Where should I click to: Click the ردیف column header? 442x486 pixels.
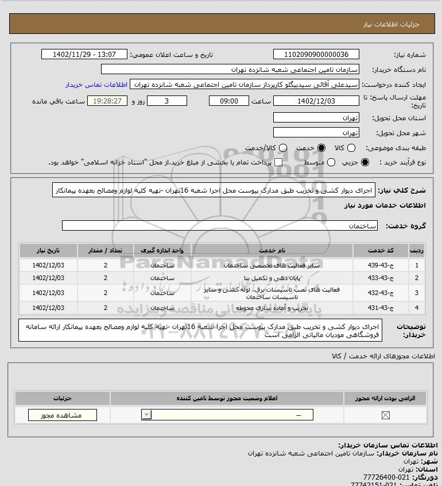click(x=417, y=250)
